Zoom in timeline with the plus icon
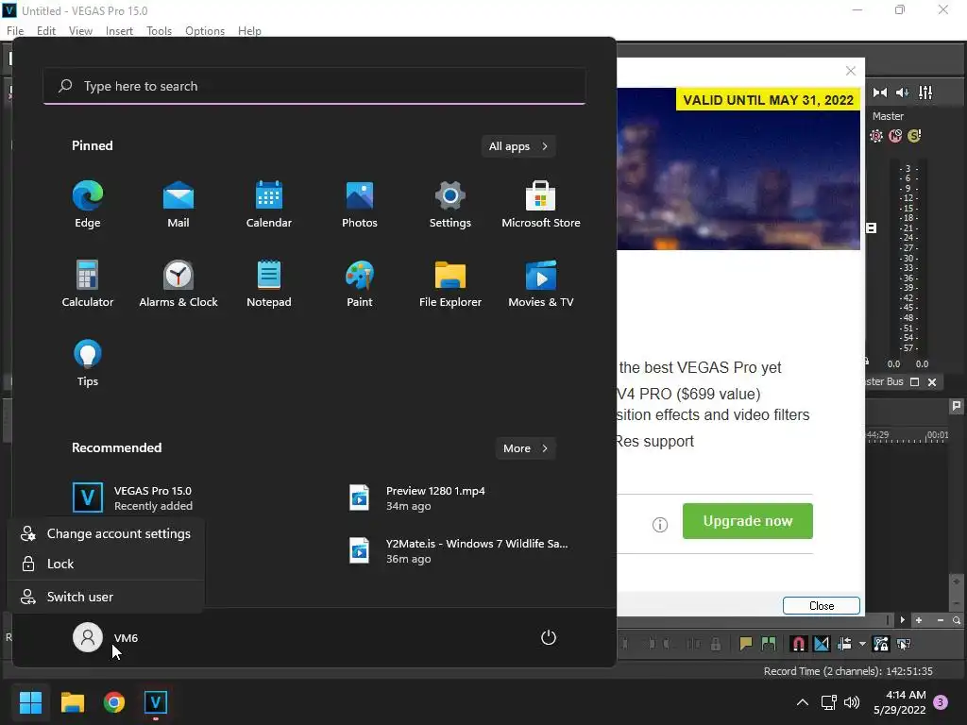The image size is (967, 725). (x=918, y=620)
